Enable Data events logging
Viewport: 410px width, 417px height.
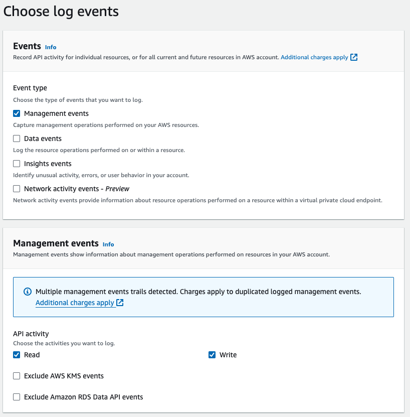pos(17,138)
